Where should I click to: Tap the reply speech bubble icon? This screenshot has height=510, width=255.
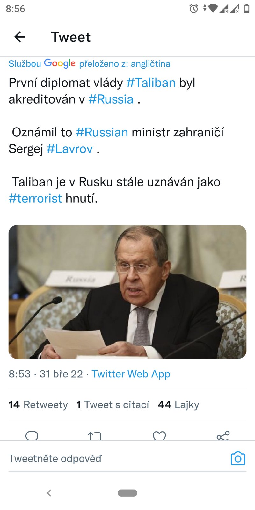pos(32,435)
